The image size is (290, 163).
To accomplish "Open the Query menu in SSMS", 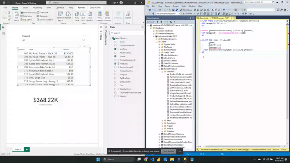I will [167, 6].
